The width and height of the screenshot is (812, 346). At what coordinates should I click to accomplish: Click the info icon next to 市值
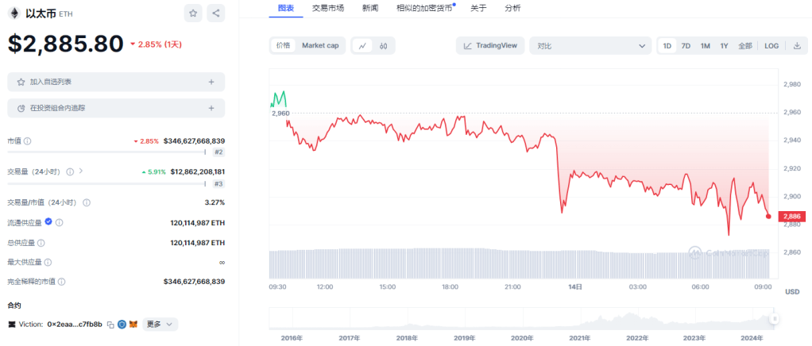click(x=28, y=140)
